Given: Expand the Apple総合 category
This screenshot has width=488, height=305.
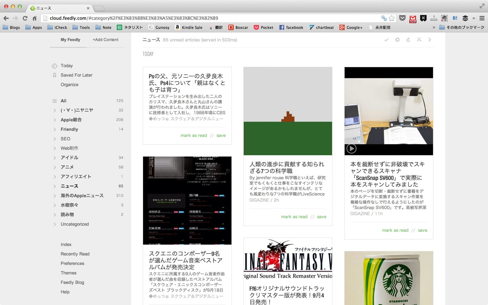Looking at the screenshot, I should [x=55, y=120].
